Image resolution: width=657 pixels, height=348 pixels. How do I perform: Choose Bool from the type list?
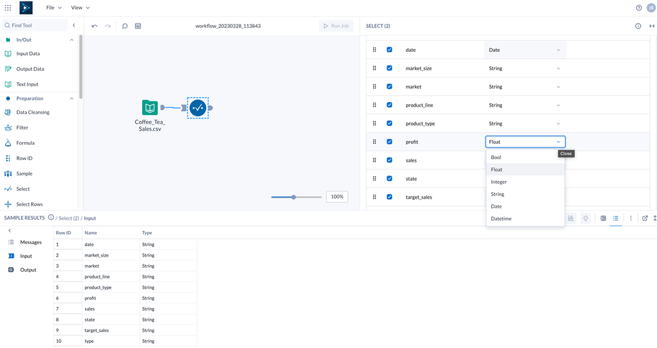point(525,157)
